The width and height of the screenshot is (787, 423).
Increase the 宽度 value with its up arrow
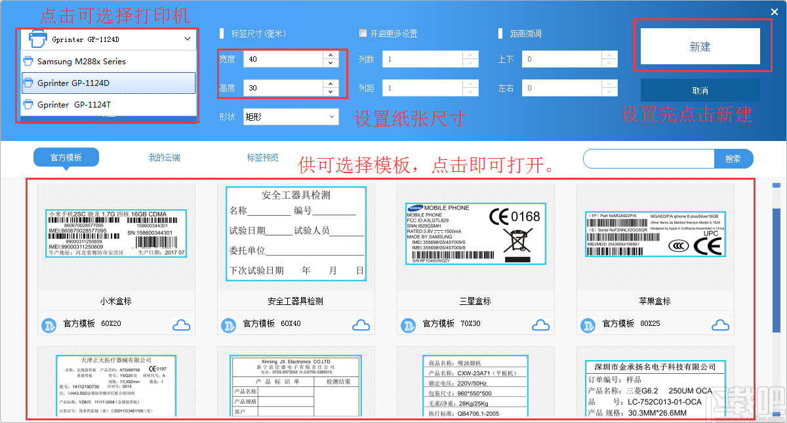click(331, 54)
